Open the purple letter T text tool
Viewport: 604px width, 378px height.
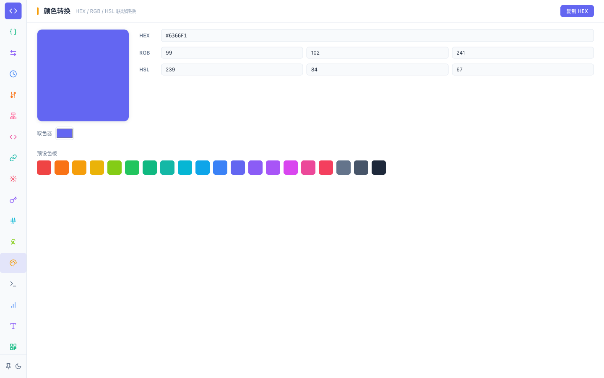click(x=13, y=326)
